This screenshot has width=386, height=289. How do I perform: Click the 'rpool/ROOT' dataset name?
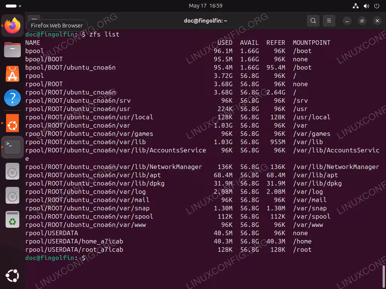44,84
